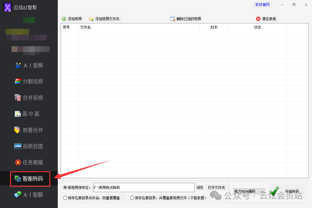
Task: Click the 合并视频 stacked-frames icon
Action: (x=18, y=98)
